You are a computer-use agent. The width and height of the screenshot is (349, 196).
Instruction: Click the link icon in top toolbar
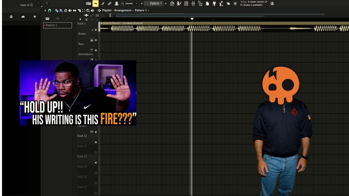pyautogui.click(x=109, y=4)
